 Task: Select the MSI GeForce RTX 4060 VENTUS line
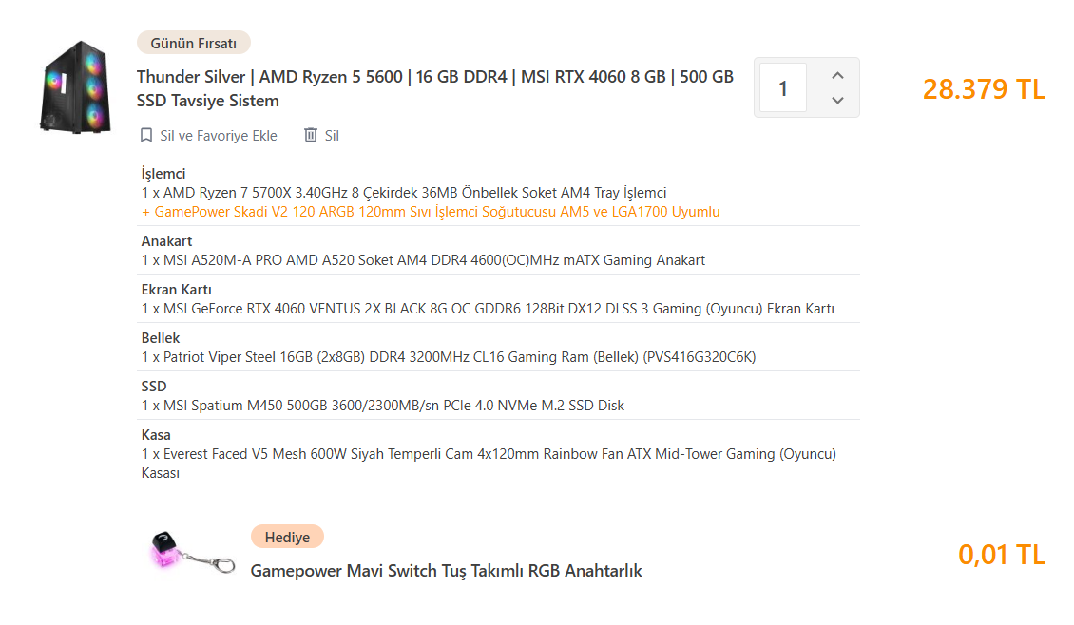488,309
